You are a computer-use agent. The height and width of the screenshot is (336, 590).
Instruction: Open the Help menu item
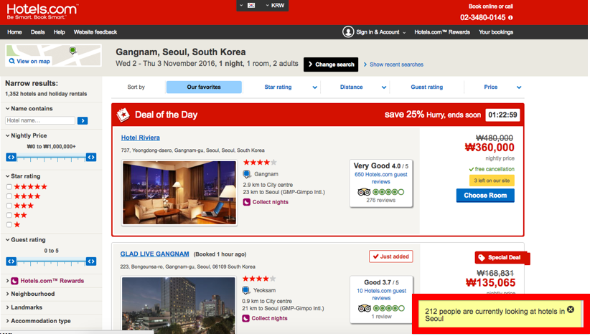[x=59, y=32]
